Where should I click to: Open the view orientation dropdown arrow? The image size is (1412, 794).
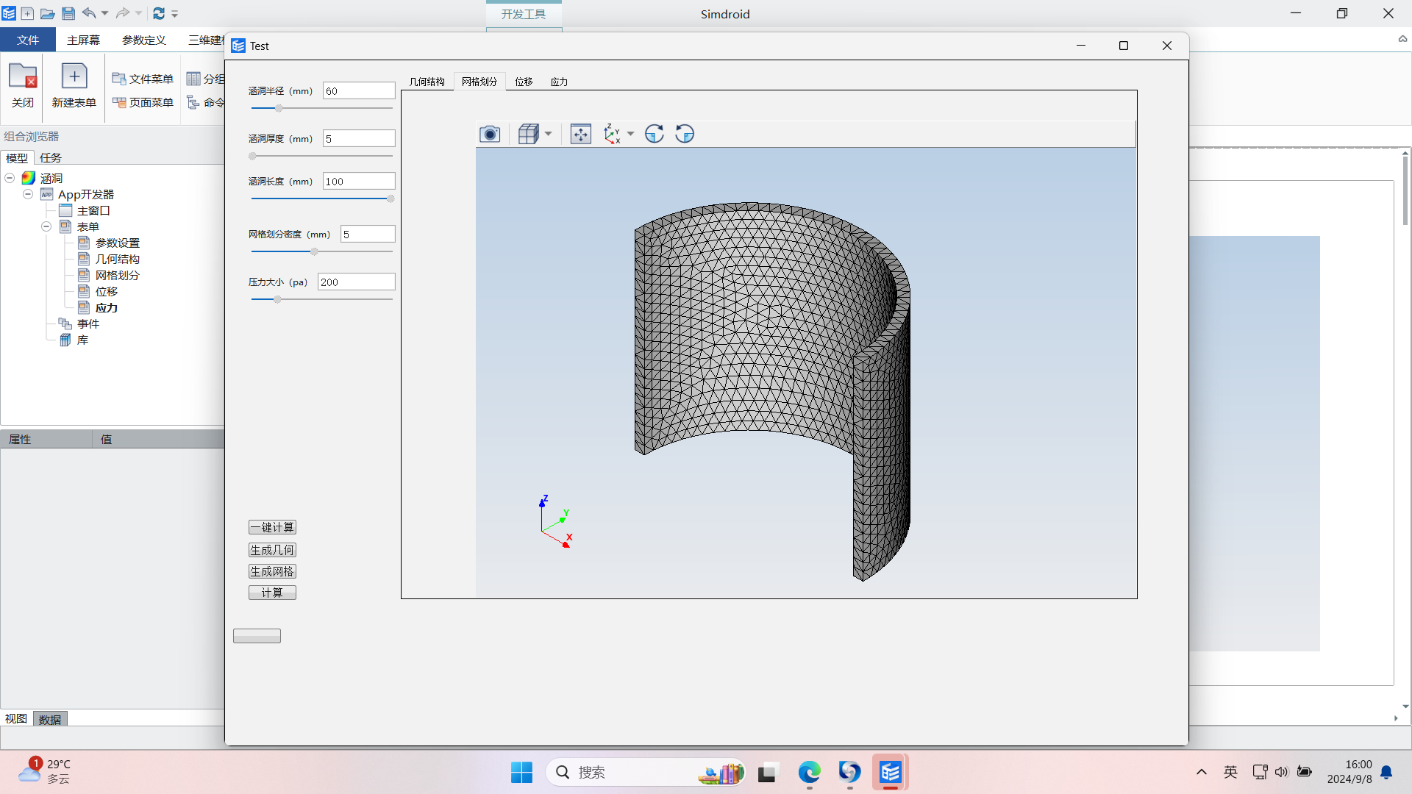point(630,134)
